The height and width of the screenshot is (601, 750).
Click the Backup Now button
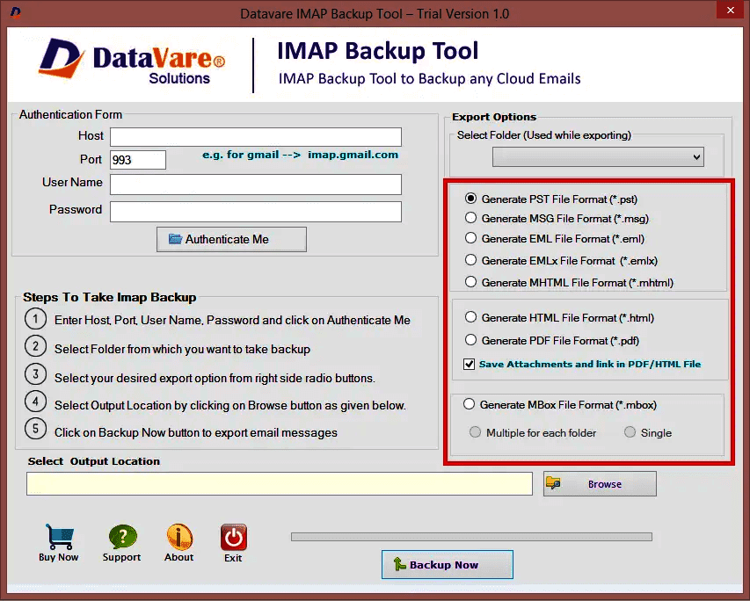coord(447,564)
